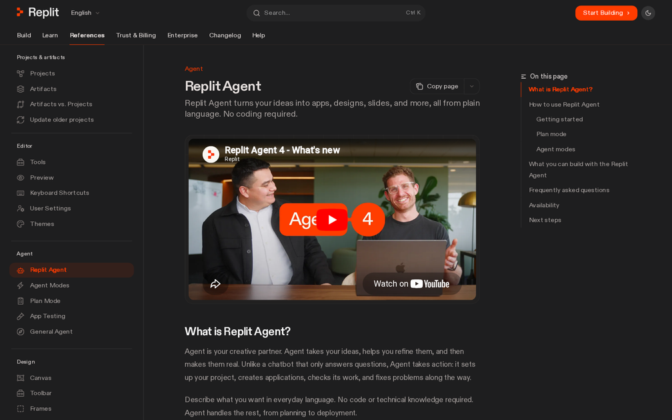Click the Agent breadcrumb link
This screenshot has width=672, height=420.
coord(194,69)
